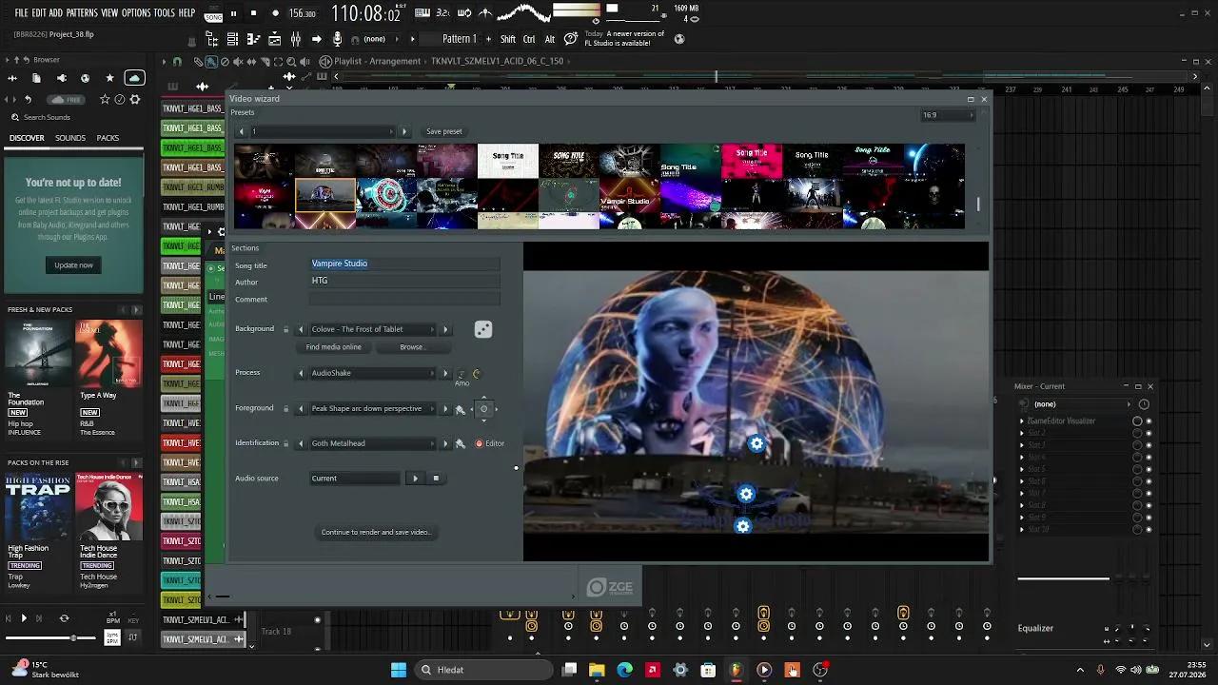Open the FILE menu

pos(21,13)
